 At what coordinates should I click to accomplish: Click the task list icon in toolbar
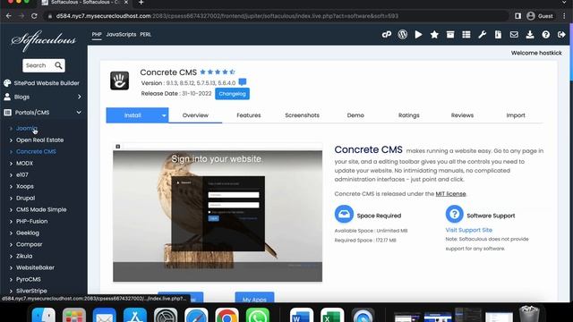(x=466, y=34)
